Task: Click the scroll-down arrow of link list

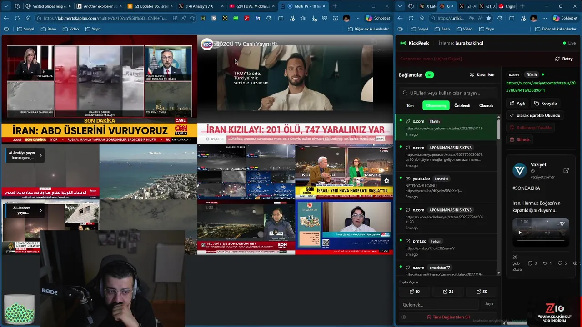Action: [499, 273]
